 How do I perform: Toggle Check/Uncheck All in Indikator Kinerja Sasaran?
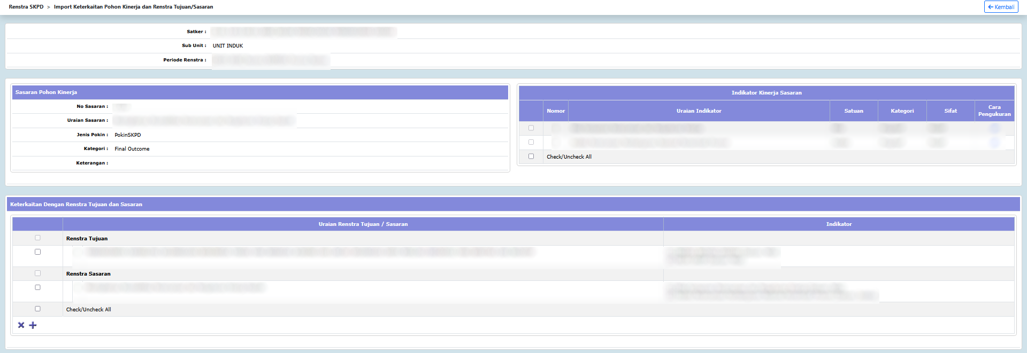coord(531,156)
